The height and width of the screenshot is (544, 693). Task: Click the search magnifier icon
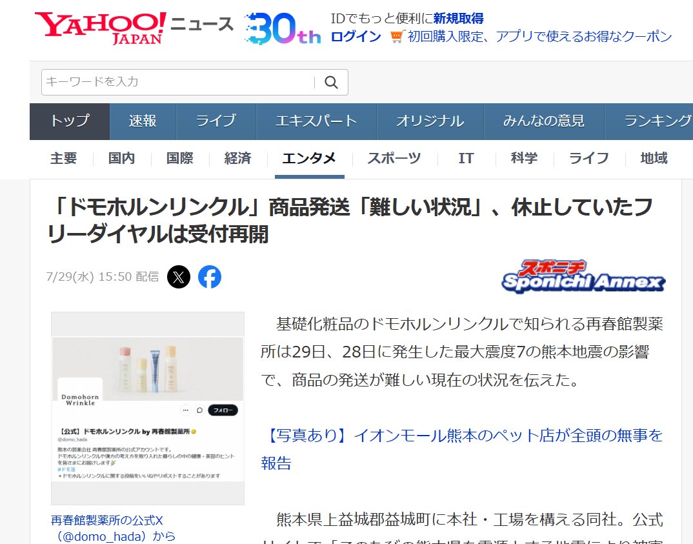(332, 82)
